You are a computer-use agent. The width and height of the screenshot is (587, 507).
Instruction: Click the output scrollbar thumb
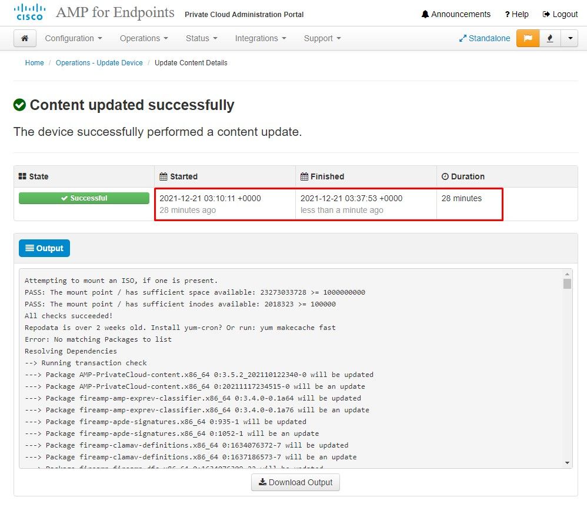[567, 284]
